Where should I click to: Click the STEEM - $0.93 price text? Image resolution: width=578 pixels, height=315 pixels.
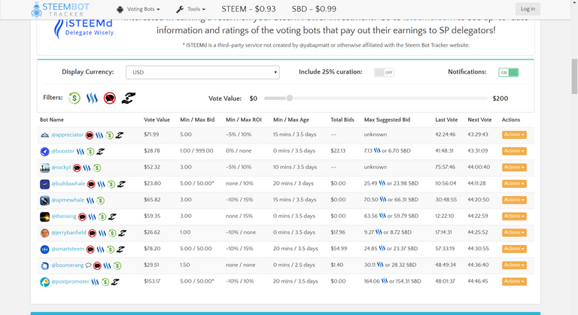(x=248, y=9)
